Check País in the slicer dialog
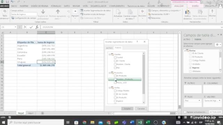Screen dimensions: 223x125 tap(115, 68)
